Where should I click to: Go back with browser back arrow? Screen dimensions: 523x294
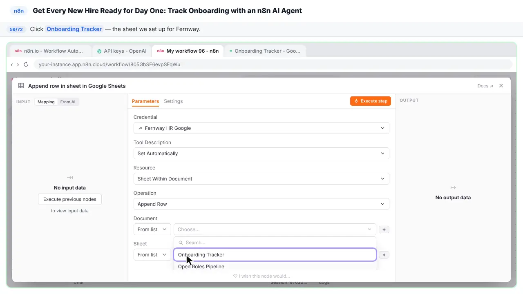(x=12, y=65)
